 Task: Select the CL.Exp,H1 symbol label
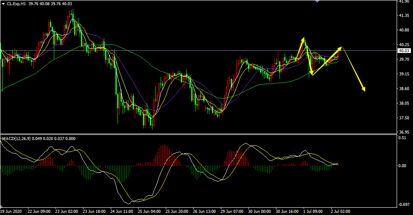(16, 4)
